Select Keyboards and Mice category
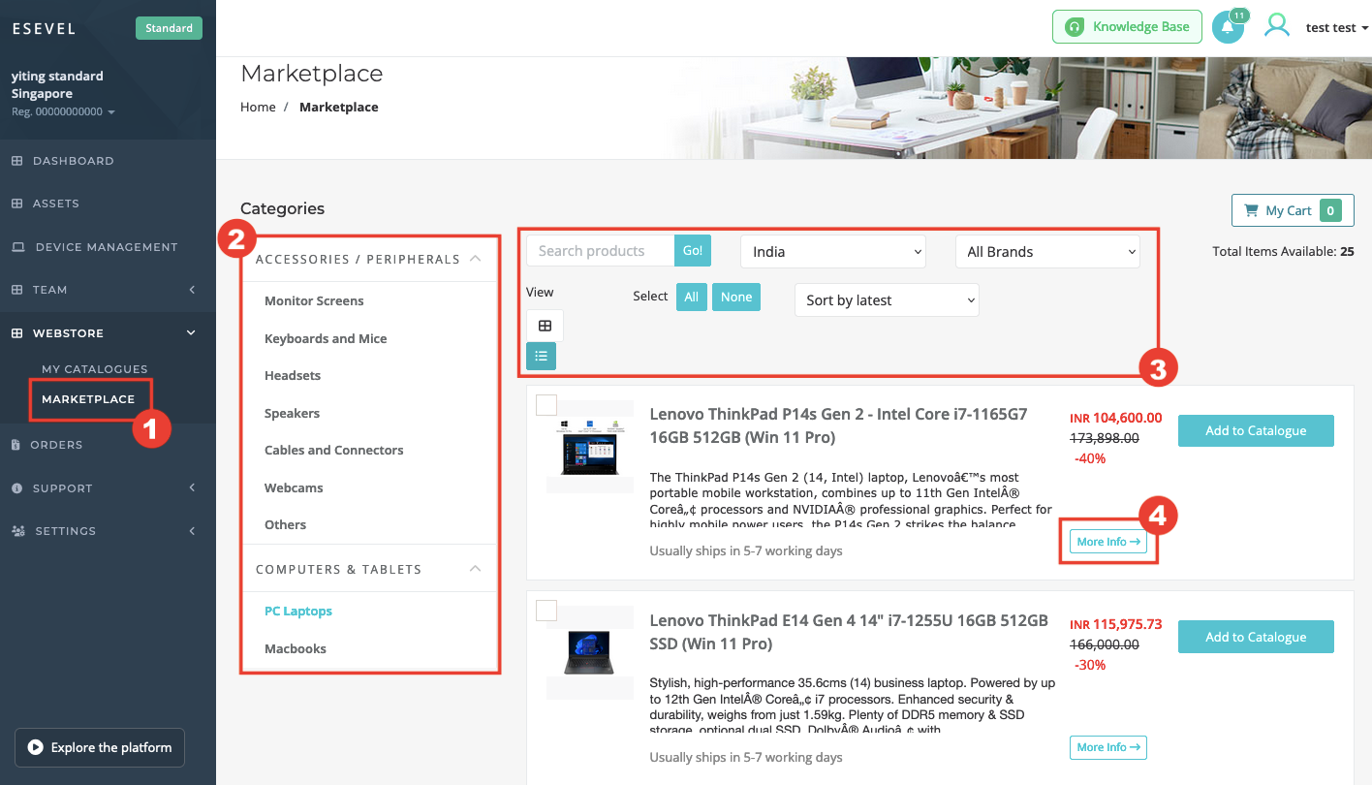This screenshot has height=785, width=1372. [x=326, y=338]
